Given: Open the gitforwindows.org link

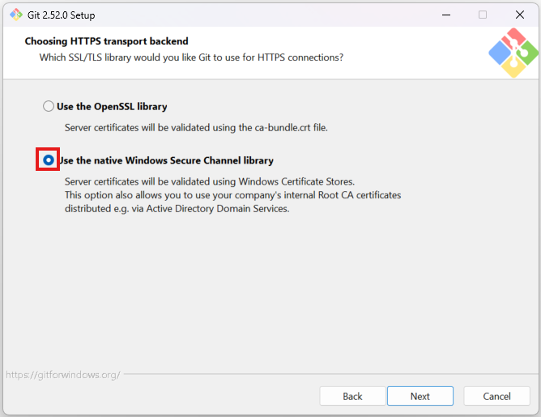Looking at the screenshot, I should click(x=63, y=375).
